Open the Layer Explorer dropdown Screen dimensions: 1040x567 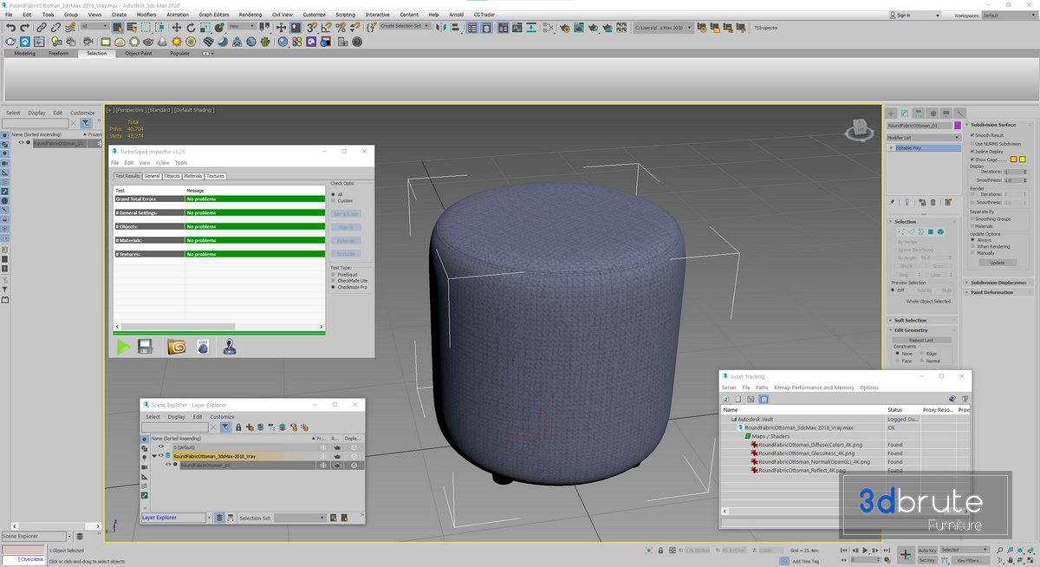209,518
